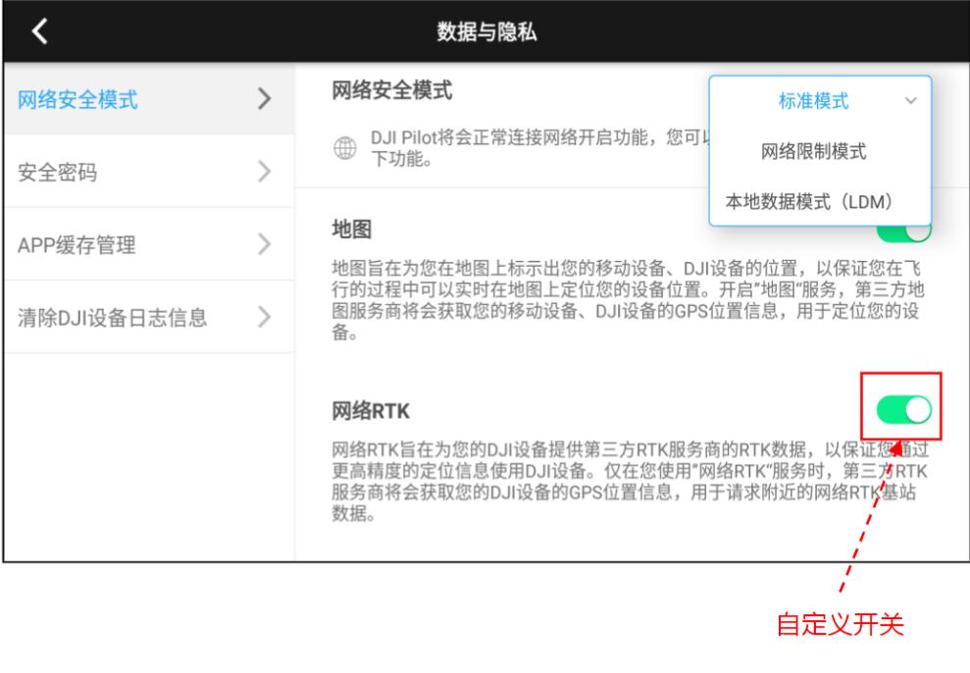
Task: Click chevron next to 安全密码
Action: [264, 172]
